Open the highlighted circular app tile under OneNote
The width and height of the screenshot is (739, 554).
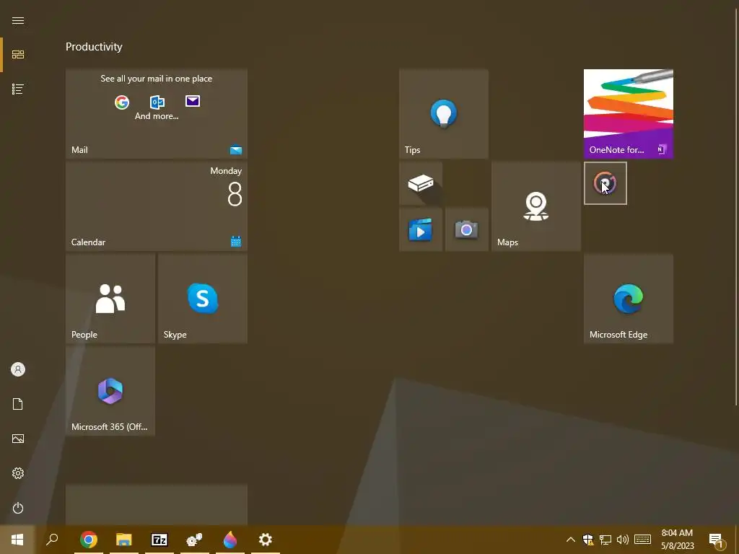tap(605, 183)
